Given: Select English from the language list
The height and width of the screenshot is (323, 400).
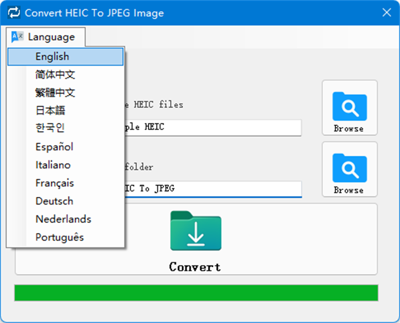Looking at the screenshot, I should [x=52, y=57].
